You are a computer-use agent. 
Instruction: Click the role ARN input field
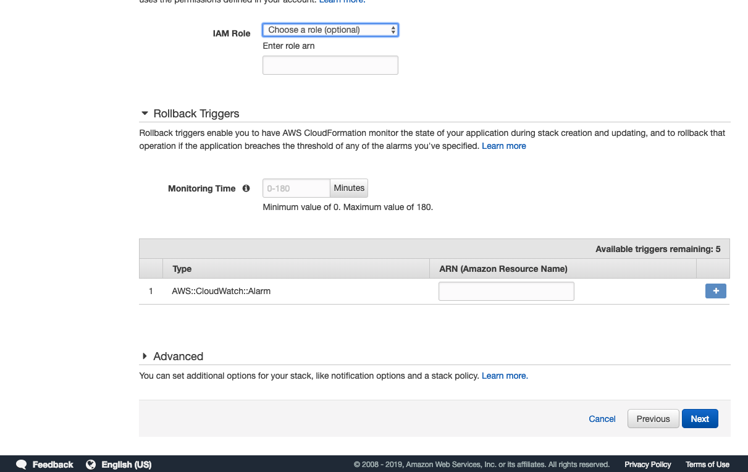pos(330,65)
